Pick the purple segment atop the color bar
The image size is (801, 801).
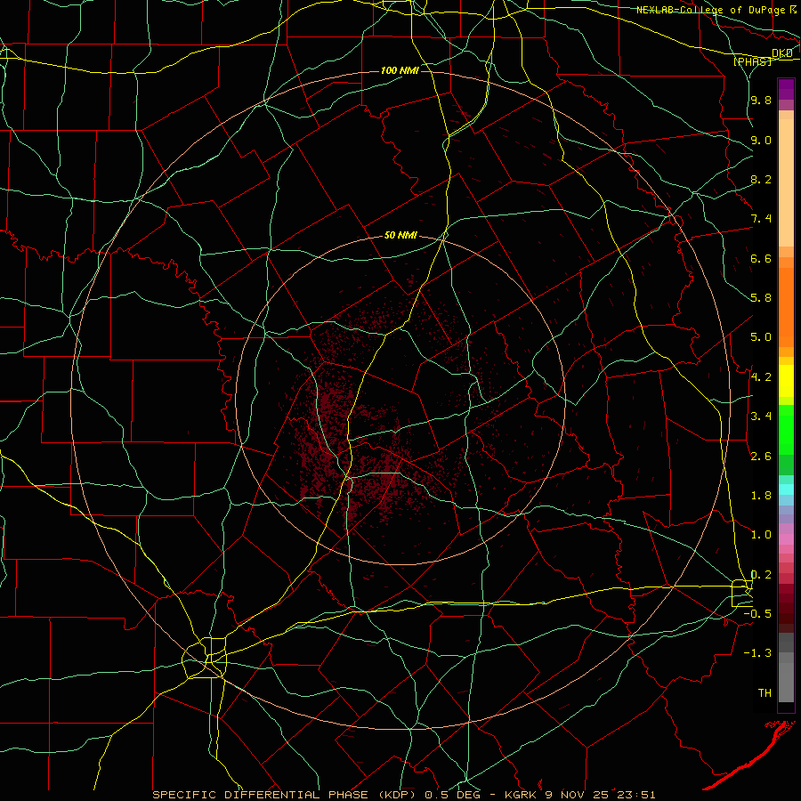point(786,89)
